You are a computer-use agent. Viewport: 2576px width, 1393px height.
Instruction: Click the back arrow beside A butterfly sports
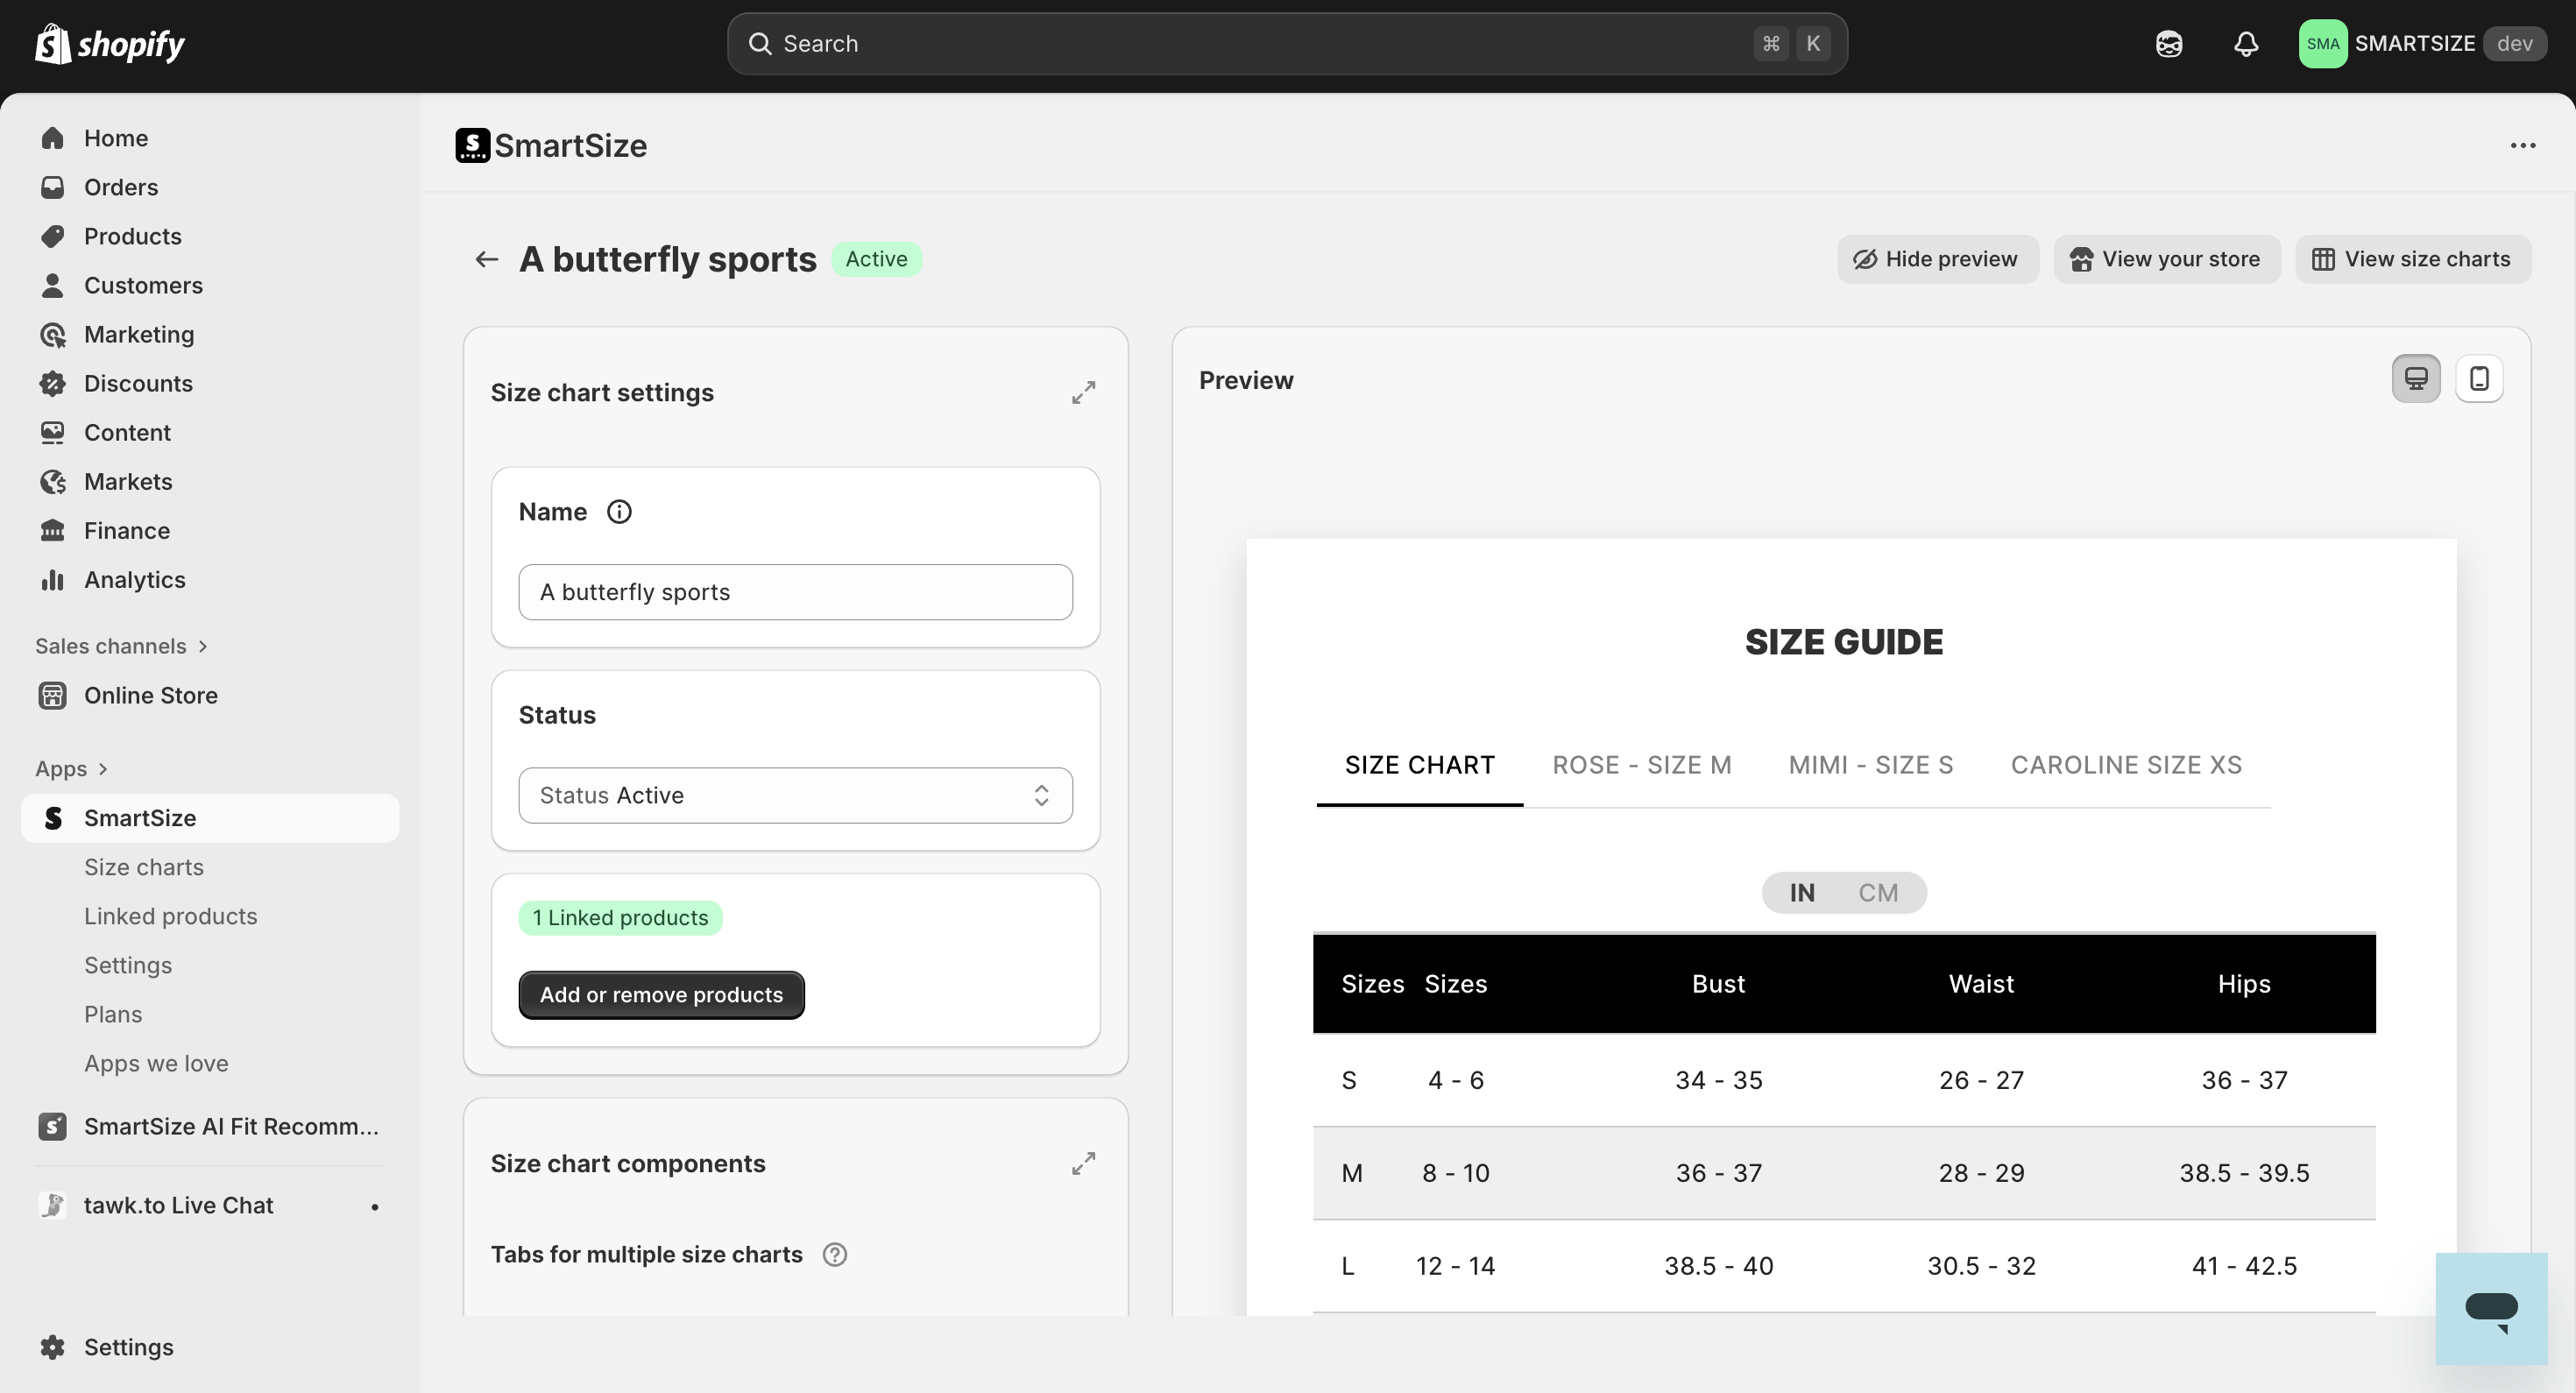pyautogui.click(x=486, y=259)
